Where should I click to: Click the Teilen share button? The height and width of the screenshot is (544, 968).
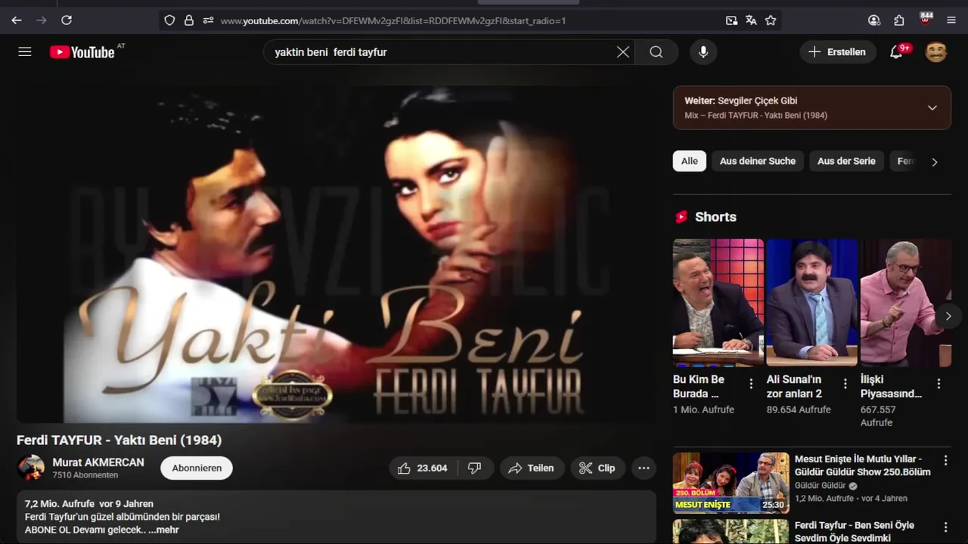[x=532, y=468]
